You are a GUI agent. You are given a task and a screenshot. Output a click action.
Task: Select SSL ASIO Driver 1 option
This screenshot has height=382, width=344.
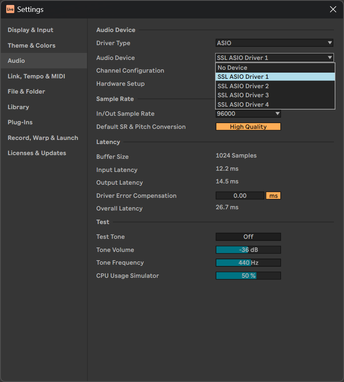click(x=275, y=77)
